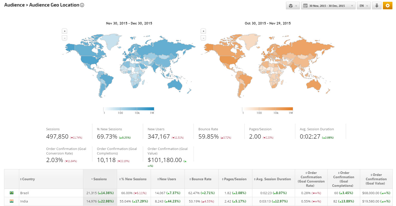Open the date range picker dropdown

point(328,6)
